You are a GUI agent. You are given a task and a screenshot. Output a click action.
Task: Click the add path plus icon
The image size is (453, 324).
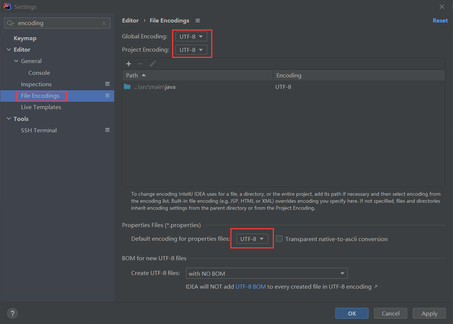[x=129, y=64]
